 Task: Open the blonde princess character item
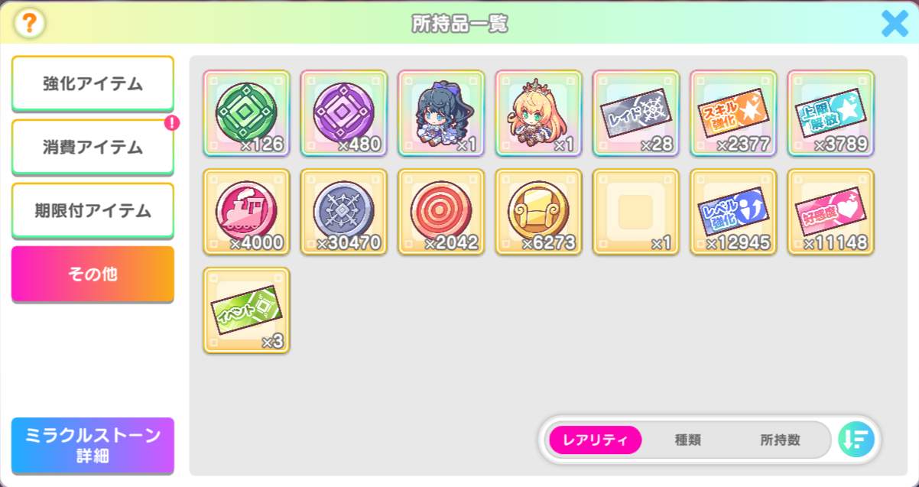539,113
